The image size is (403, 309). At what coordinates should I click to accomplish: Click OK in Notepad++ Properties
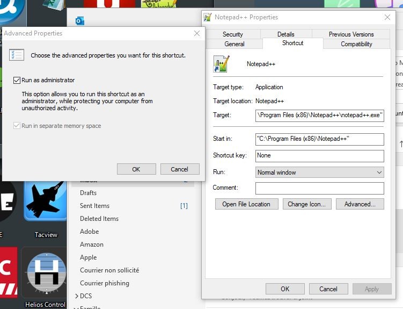pyautogui.click(x=285, y=289)
